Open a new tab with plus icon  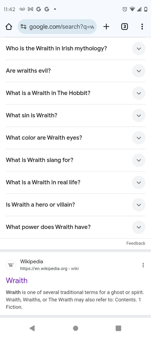[x=106, y=27]
